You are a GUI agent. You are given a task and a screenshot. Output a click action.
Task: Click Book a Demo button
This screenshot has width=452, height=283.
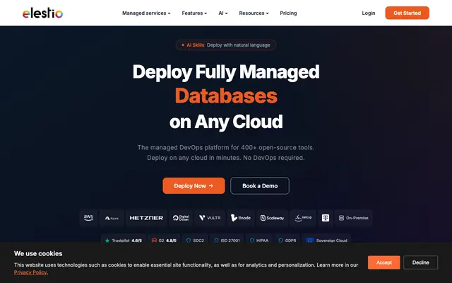pos(260,185)
